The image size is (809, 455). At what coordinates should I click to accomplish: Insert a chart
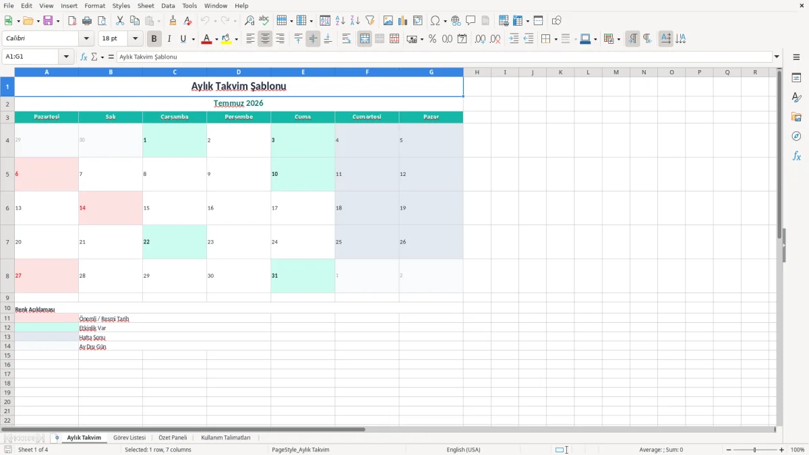[x=403, y=21]
